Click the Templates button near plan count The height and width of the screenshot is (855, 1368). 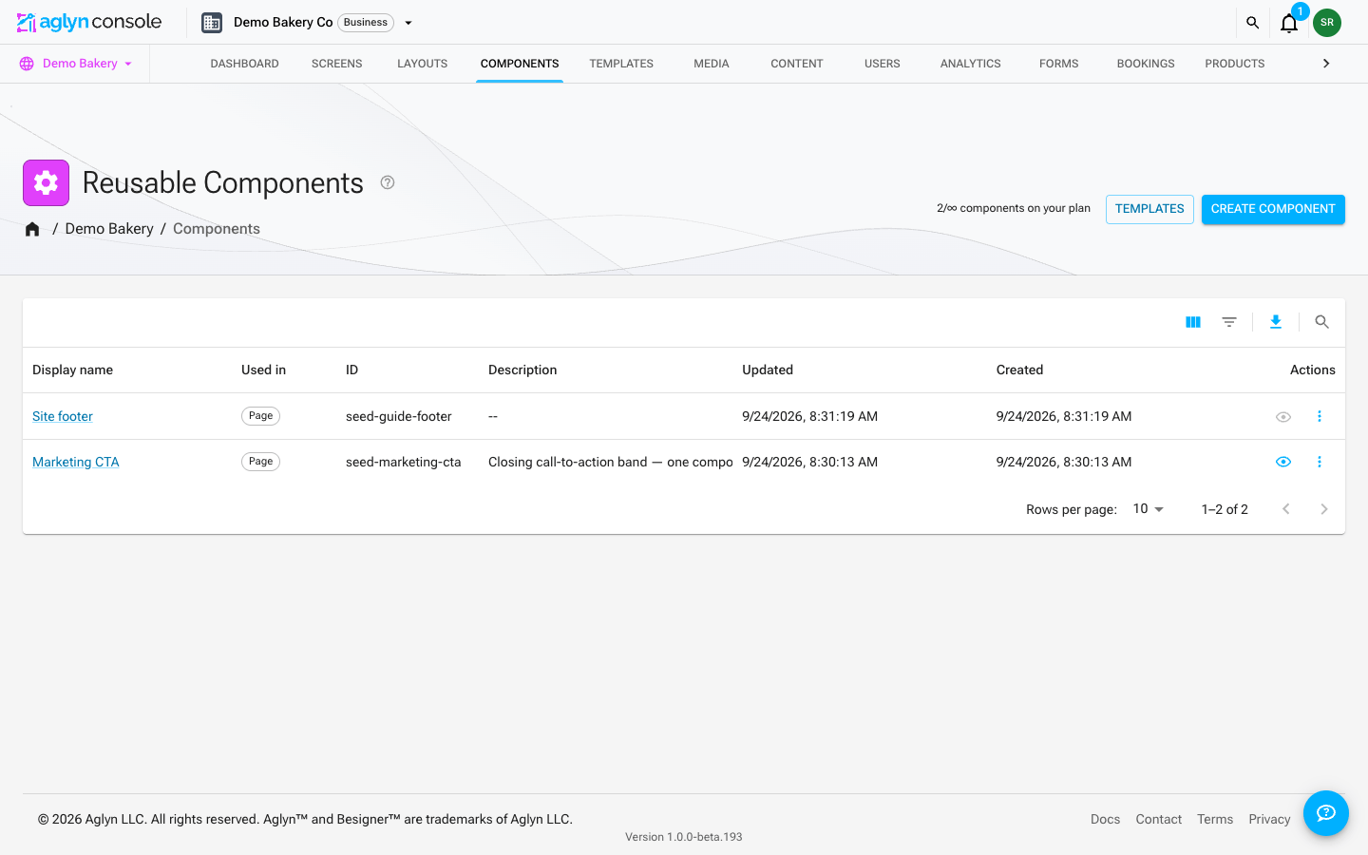click(x=1149, y=209)
